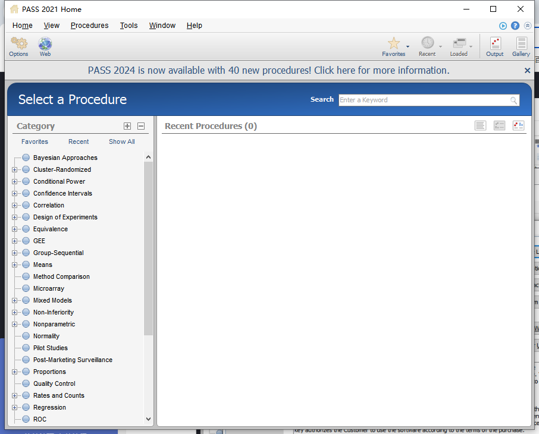Image resolution: width=539 pixels, height=434 pixels.
Task: Open the Loaded toolbar dropdown arrow
Action: pyautogui.click(x=471, y=46)
